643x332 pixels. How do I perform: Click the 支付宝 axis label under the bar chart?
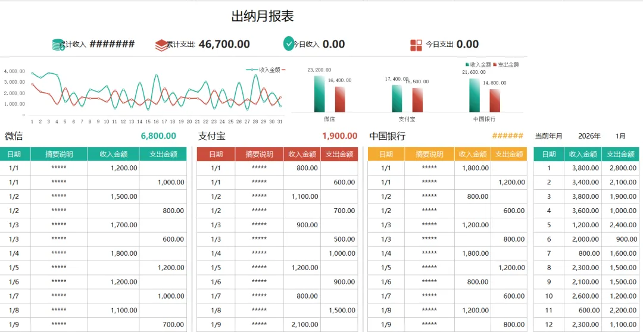[407, 119]
